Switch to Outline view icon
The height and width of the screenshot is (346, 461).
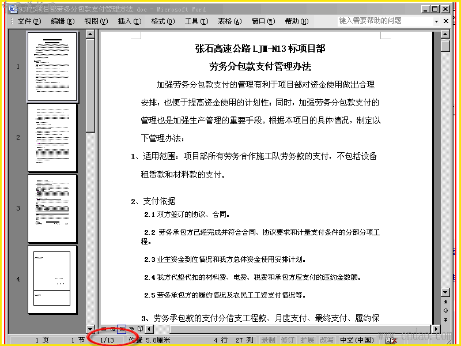(x=131, y=329)
